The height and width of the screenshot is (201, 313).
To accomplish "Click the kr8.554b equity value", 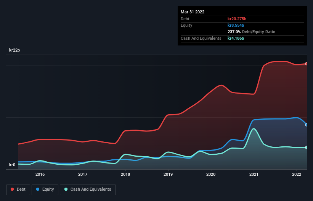I will click(x=236, y=25).
